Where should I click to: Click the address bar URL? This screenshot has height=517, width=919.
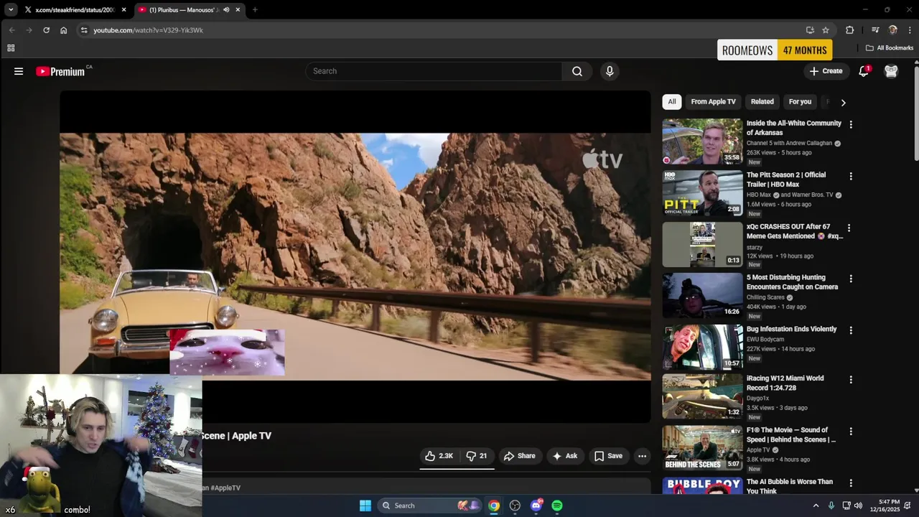pyautogui.click(x=148, y=30)
